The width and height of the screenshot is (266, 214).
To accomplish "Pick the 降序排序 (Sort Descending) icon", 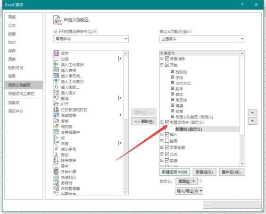I will pos(56,160).
